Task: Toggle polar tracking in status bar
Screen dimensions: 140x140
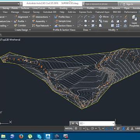Action: click(x=93, y=128)
